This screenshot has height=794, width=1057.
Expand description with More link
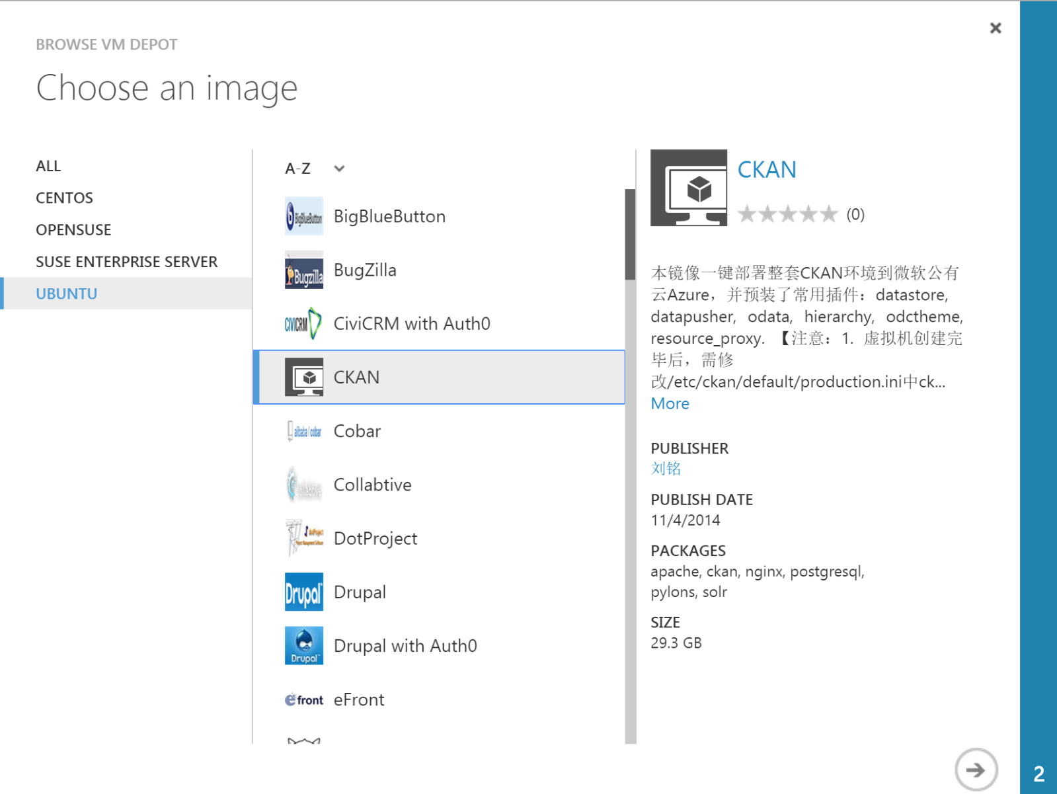click(670, 403)
